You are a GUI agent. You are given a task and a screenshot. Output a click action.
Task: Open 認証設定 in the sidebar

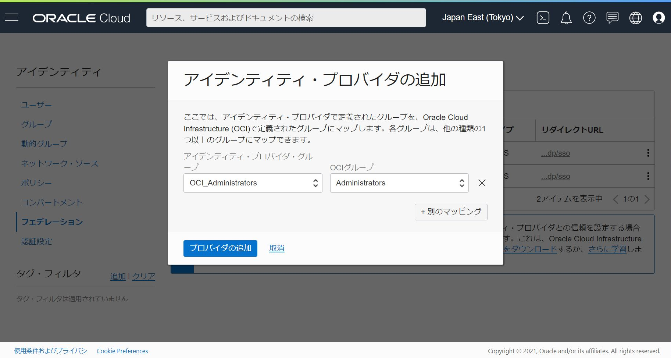[x=36, y=241]
